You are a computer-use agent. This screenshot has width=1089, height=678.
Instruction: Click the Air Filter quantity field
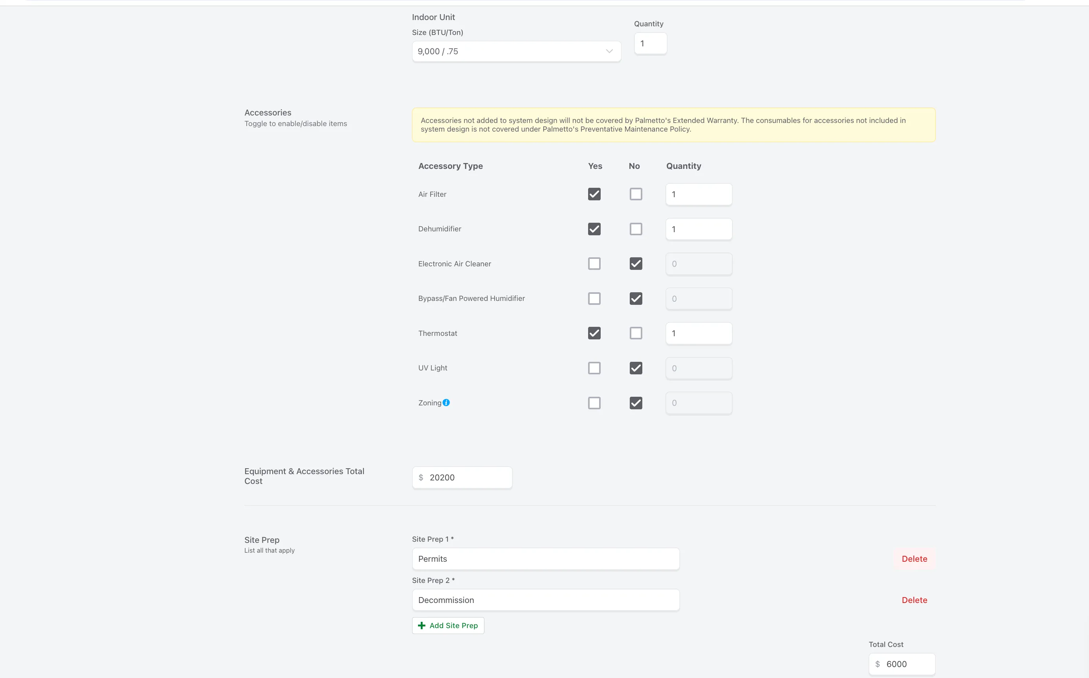(699, 194)
